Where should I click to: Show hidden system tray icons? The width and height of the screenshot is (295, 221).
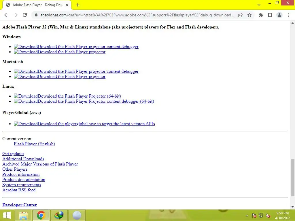(247, 216)
